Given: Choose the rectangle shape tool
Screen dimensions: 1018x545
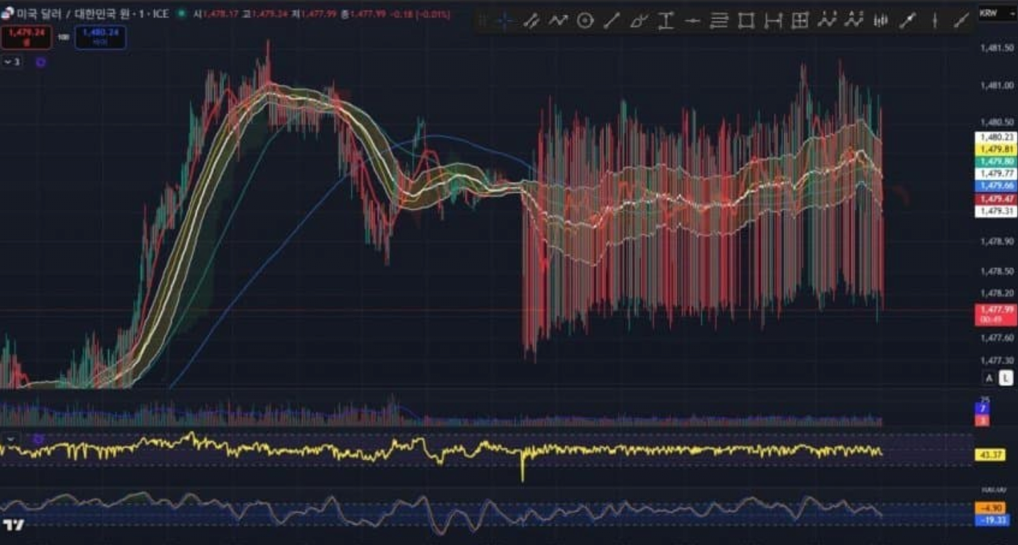Looking at the screenshot, I should click(x=746, y=22).
